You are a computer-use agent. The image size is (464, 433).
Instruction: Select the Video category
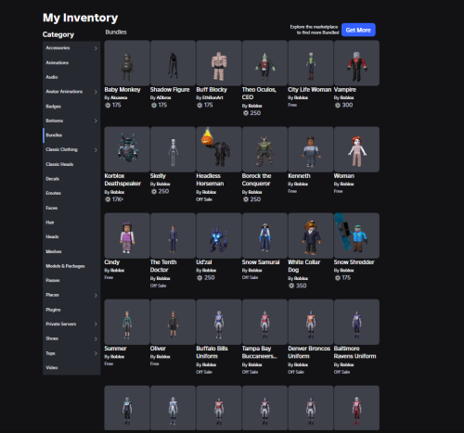pyautogui.click(x=71, y=367)
